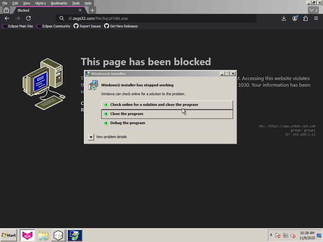
Task: Close the Blocked tab
Action: 80,10
